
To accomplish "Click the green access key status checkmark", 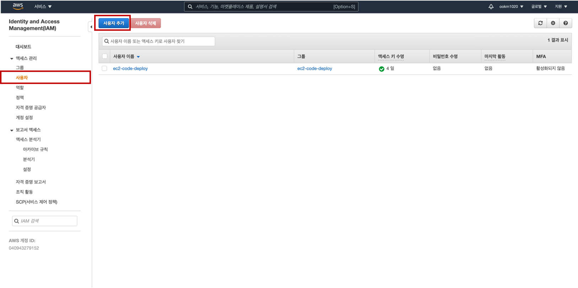I will [382, 69].
